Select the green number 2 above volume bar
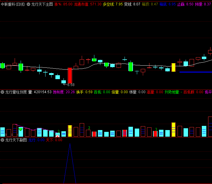 (x=89, y=128)
